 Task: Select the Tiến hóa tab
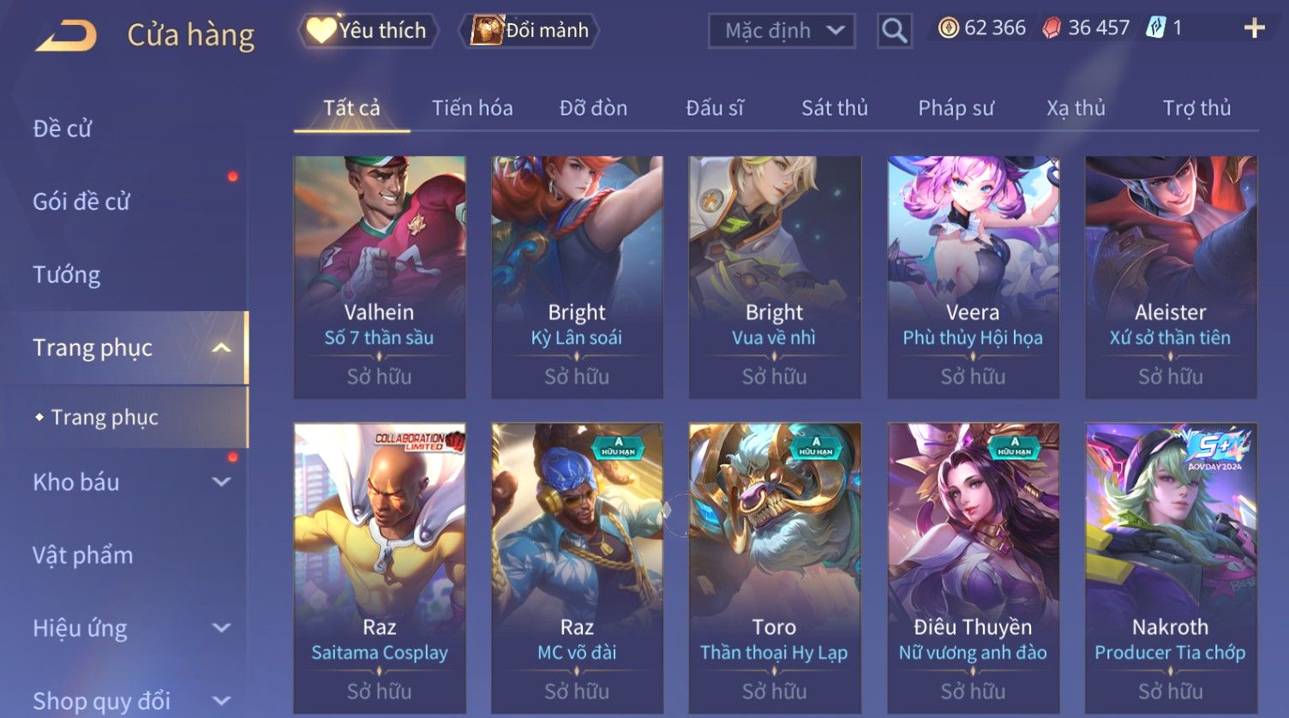[x=472, y=108]
